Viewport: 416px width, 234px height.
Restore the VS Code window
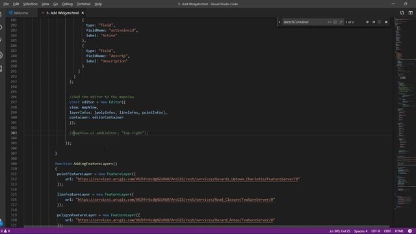406,4
